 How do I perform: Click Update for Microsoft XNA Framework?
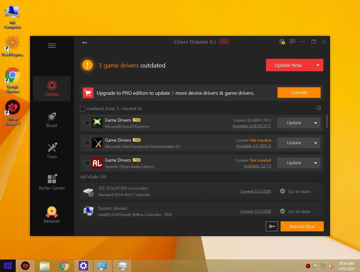click(294, 143)
